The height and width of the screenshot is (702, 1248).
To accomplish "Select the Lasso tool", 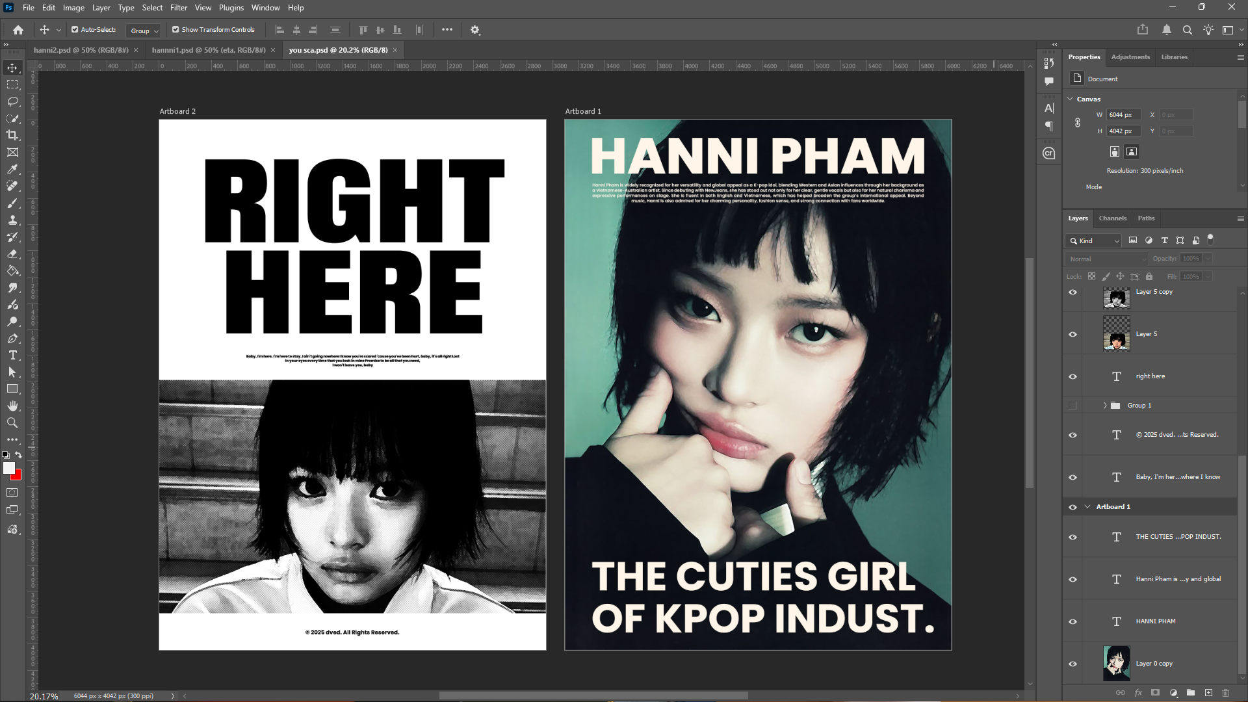I will (x=12, y=101).
